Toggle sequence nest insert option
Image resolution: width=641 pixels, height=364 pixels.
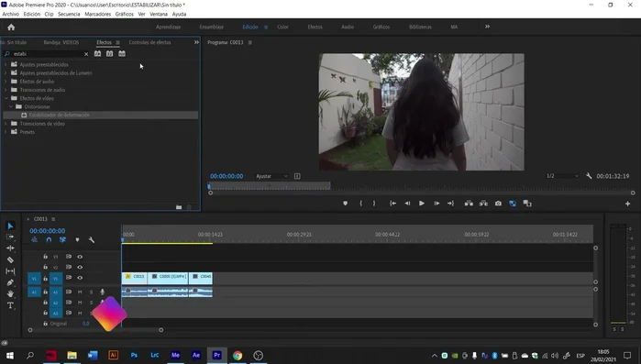(34, 240)
